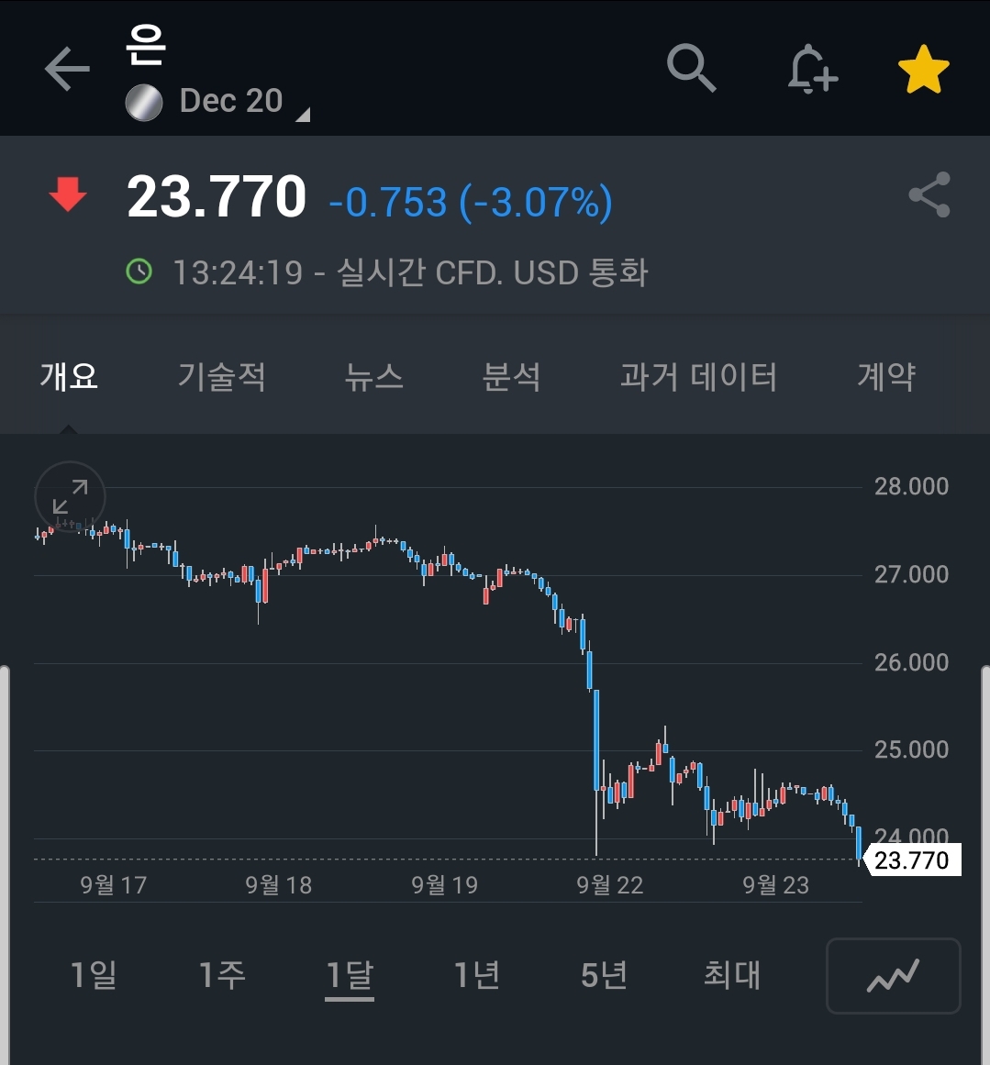This screenshot has height=1065, width=990.
Task: Select the 계약 tab
Action: pos(885,376)
